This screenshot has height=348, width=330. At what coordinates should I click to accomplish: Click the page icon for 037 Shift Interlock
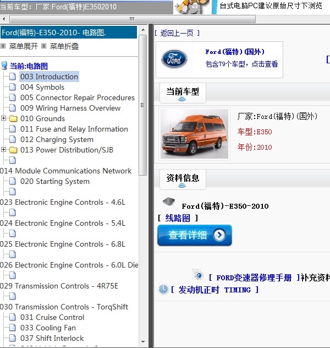[x=13, y=338]
